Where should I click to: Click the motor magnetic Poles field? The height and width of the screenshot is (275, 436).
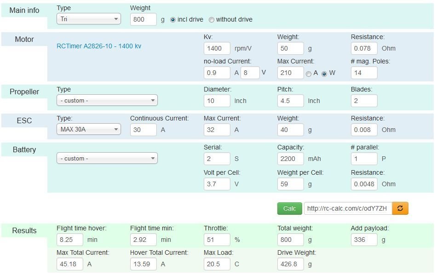coord(364,73)
